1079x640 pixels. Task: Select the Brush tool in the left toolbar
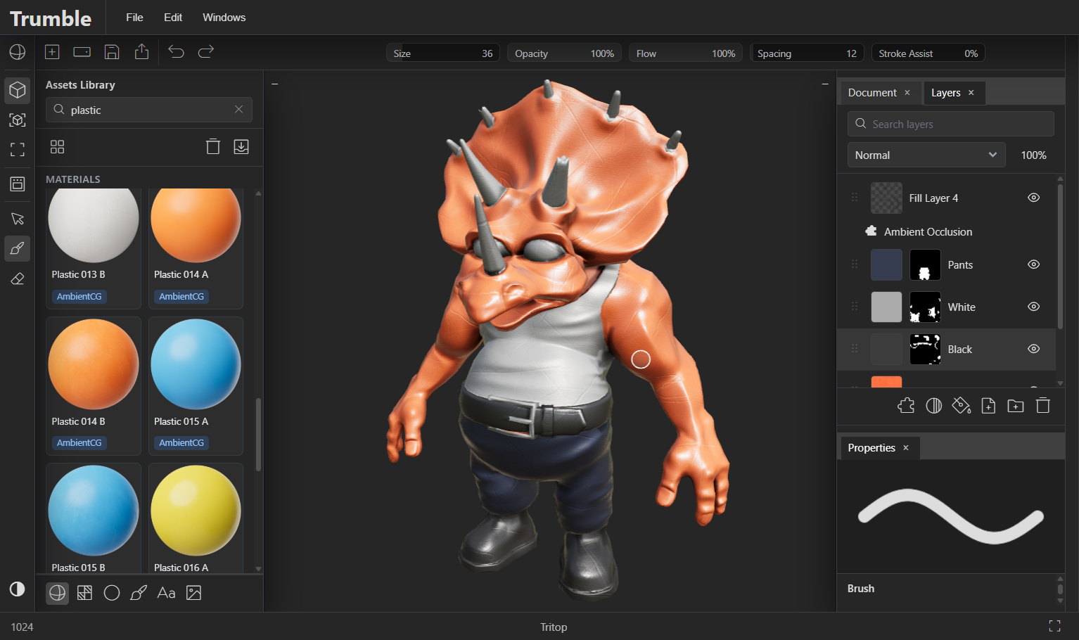pos(17,248)
